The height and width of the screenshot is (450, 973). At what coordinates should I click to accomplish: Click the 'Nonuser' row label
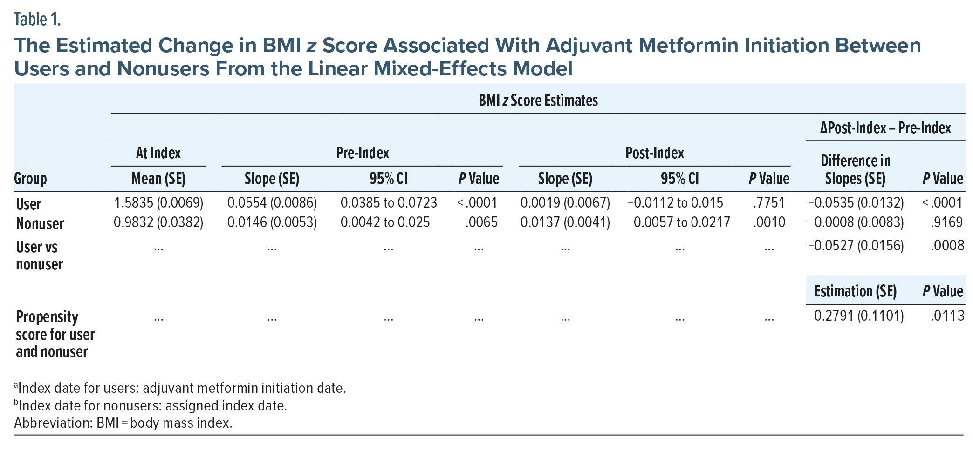coord(40,223)
